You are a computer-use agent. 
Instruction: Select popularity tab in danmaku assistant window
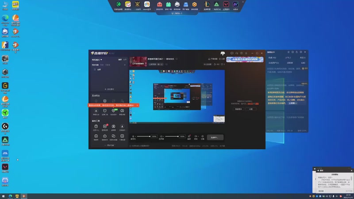coord(288,58)
